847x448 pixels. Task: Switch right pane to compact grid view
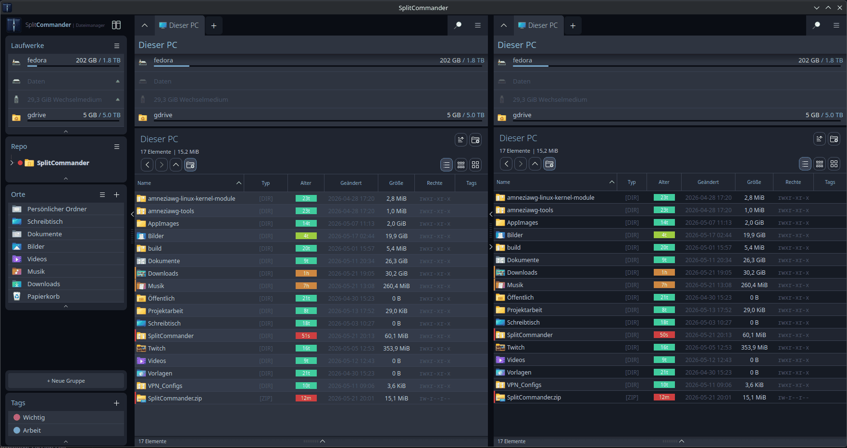(820, 164)
